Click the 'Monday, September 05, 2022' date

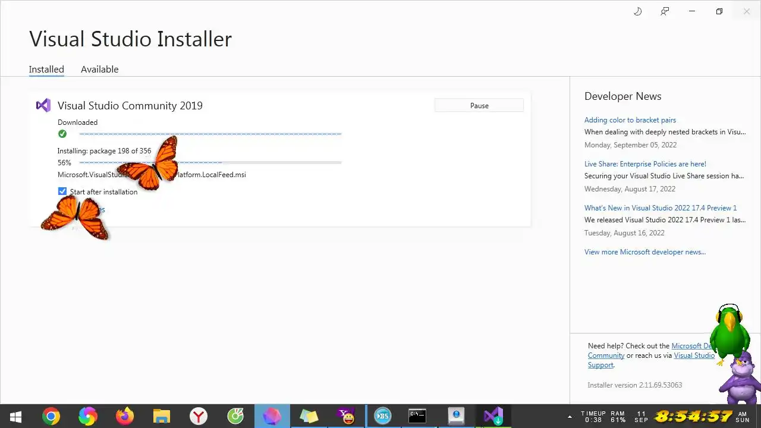pos(630,145)
